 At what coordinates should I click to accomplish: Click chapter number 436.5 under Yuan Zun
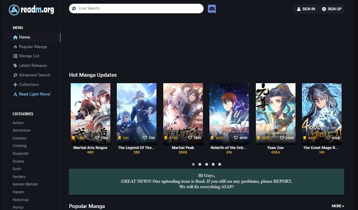[275, 152]
